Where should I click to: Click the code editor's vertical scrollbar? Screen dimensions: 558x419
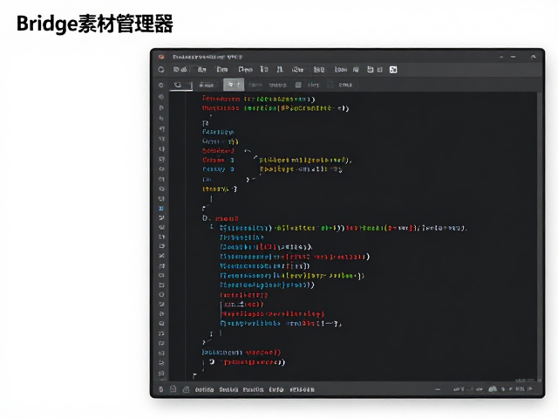[540, 237]
